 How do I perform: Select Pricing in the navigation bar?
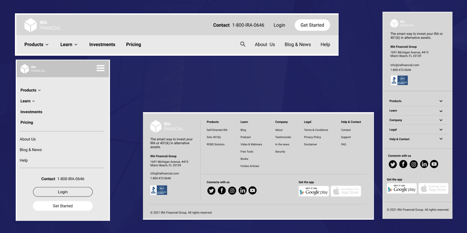(x=133, y=44)
